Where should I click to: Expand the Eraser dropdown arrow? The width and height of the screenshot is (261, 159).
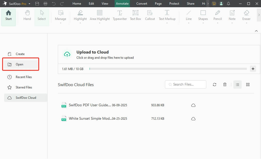(x=247, y=23)
